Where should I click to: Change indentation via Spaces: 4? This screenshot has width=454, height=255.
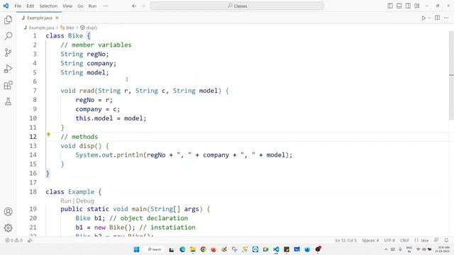(x=370, y=240)
